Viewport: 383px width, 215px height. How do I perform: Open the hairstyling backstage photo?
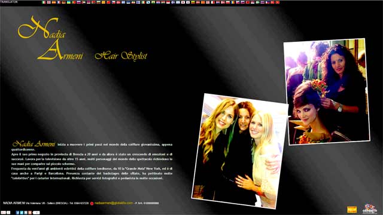tap(327, 91)
